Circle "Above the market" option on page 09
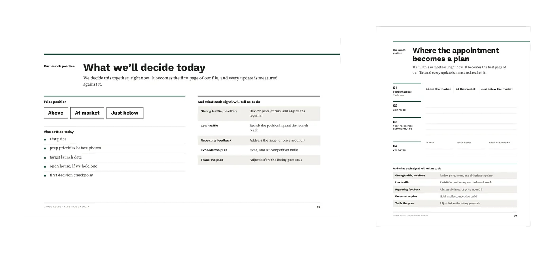This screenshot has height=253, width=554. click(x=438, y=89)
